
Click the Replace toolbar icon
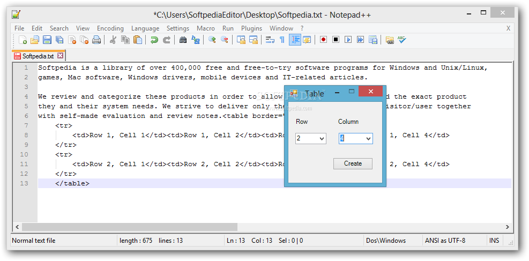pos(196,40)
